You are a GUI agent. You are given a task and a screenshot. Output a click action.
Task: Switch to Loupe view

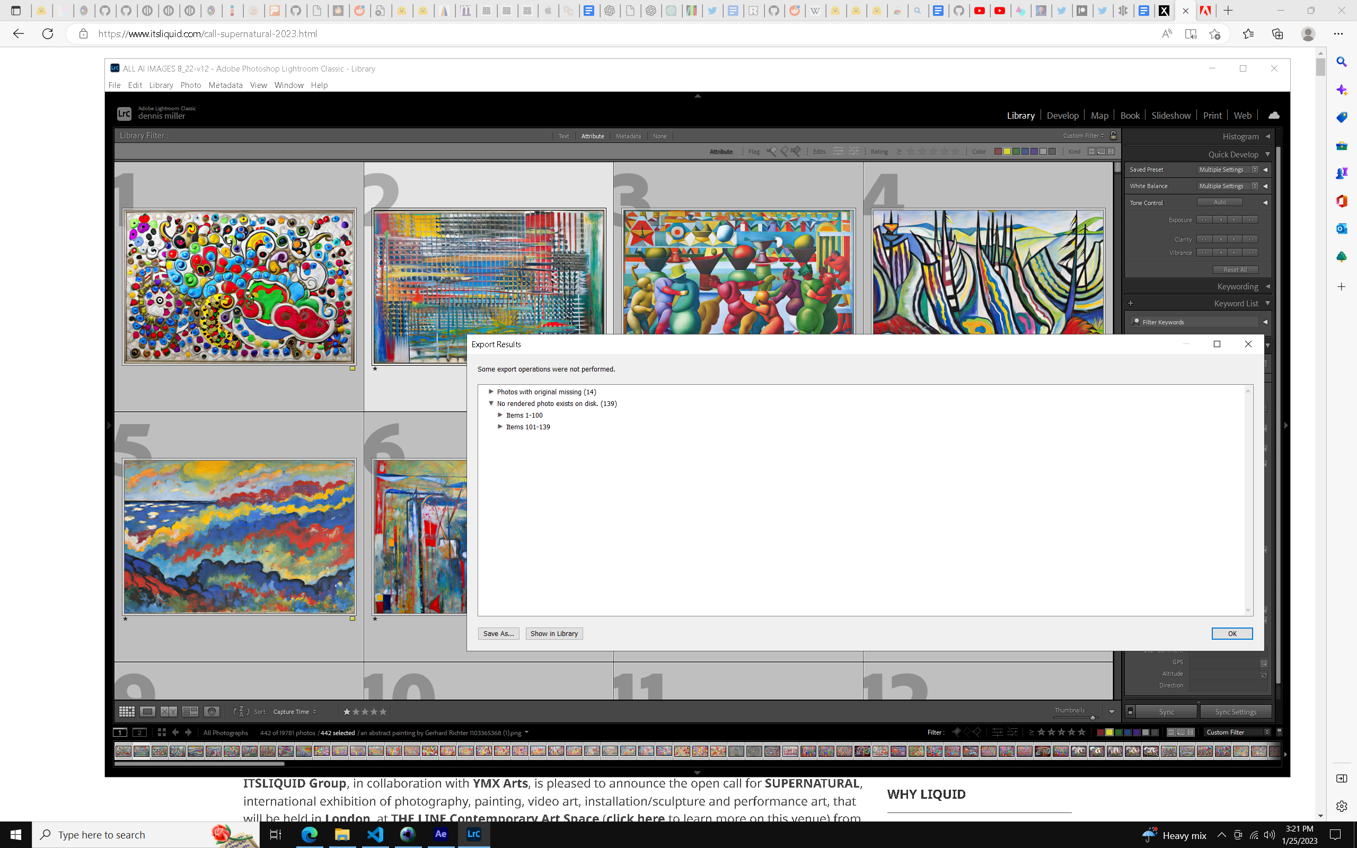pyautogui.click(x=147, y=711)
